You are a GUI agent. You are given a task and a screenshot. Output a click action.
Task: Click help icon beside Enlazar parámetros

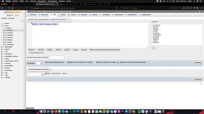point(43,53)
